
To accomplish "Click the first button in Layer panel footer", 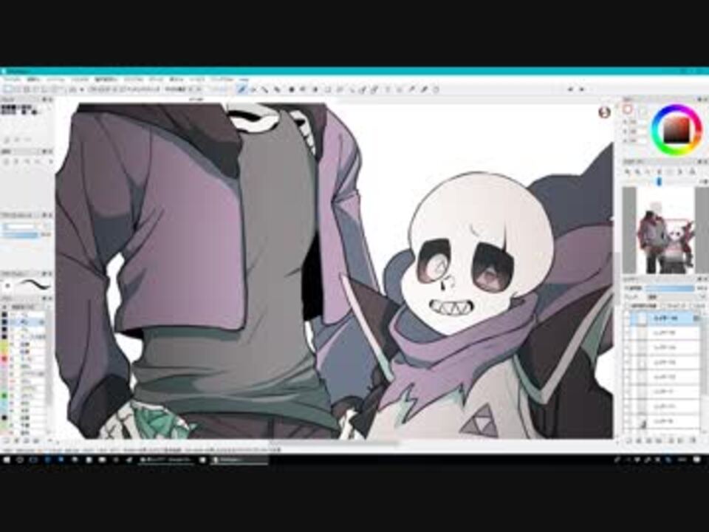I will point(629,440).
